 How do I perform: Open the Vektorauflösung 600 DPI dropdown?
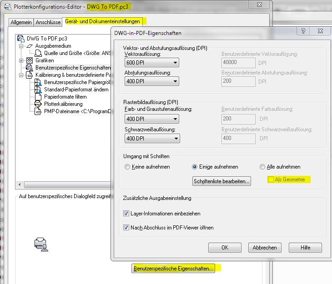152,63
